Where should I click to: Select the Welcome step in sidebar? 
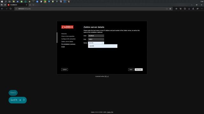point(64,34)
